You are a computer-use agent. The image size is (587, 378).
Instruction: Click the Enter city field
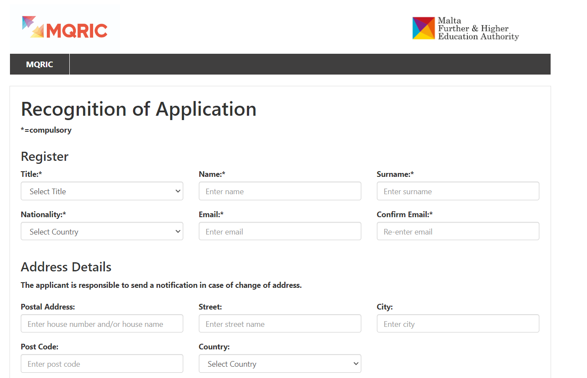[x=457, y=324]
